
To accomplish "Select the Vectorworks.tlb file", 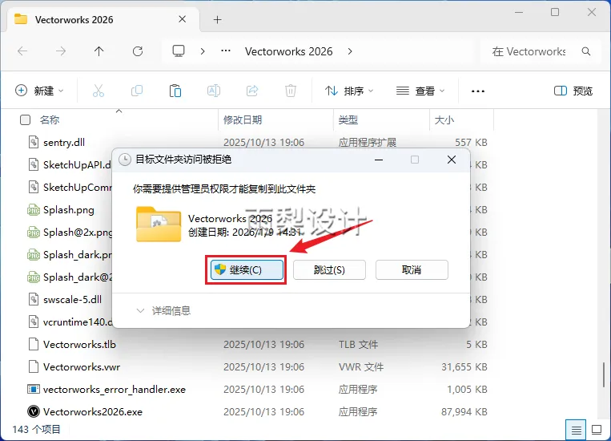I will pos(79,344).
